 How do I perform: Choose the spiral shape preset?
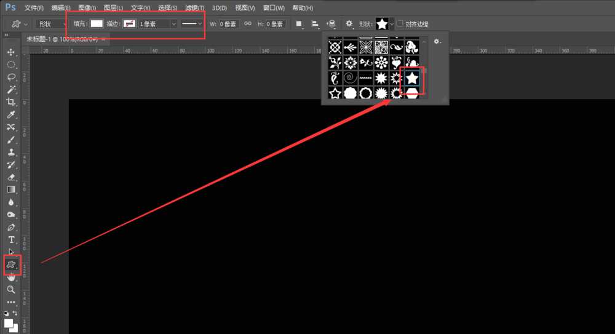point(351,78)
